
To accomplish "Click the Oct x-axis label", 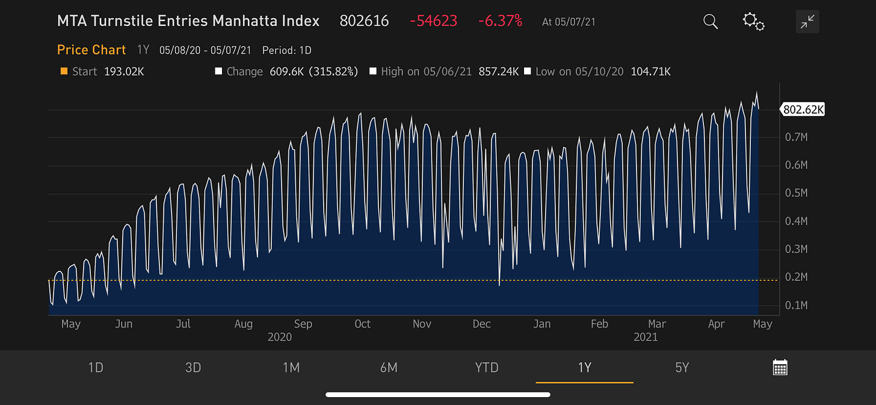I will click(x=362, y=324).
